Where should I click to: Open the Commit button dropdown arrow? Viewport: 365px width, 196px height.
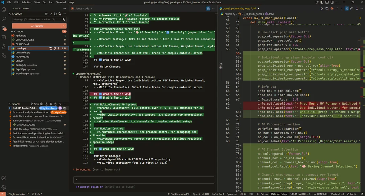(64, 26)
